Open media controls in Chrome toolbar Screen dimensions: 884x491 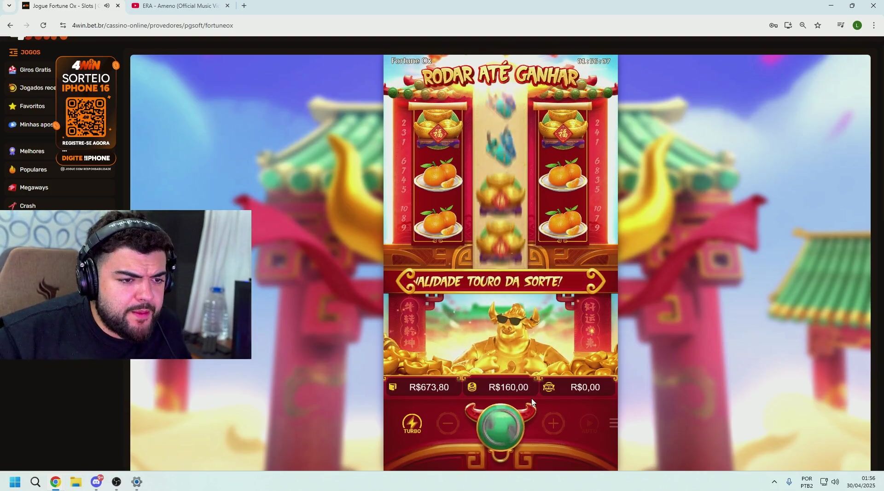click(841, 26)
